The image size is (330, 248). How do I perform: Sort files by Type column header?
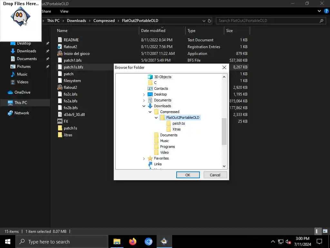(191, 31)
